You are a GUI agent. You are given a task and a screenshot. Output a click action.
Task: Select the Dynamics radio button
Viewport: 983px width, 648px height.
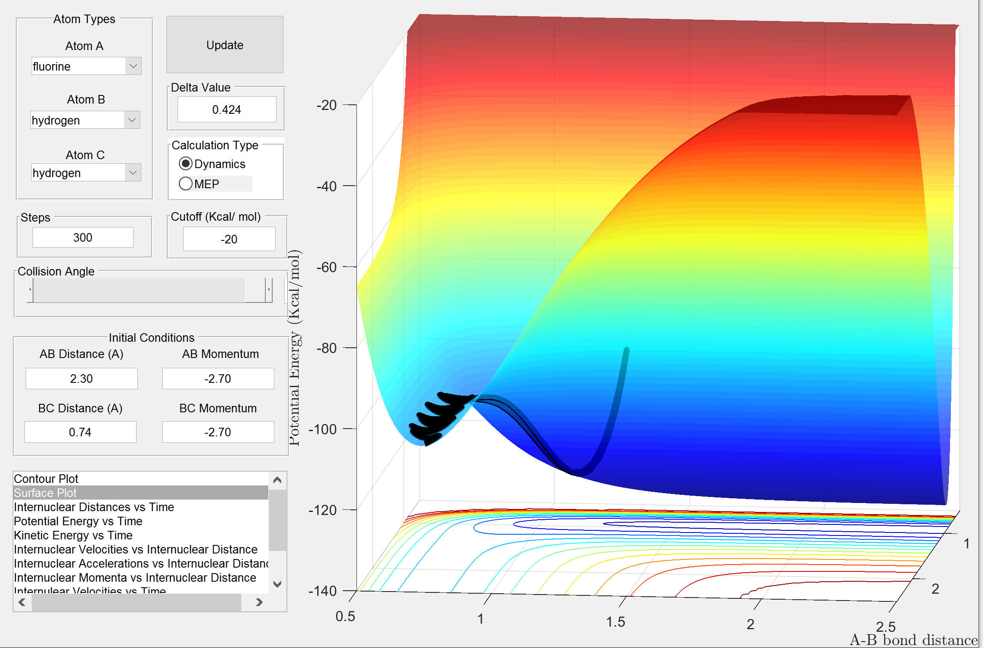[186, 164]
